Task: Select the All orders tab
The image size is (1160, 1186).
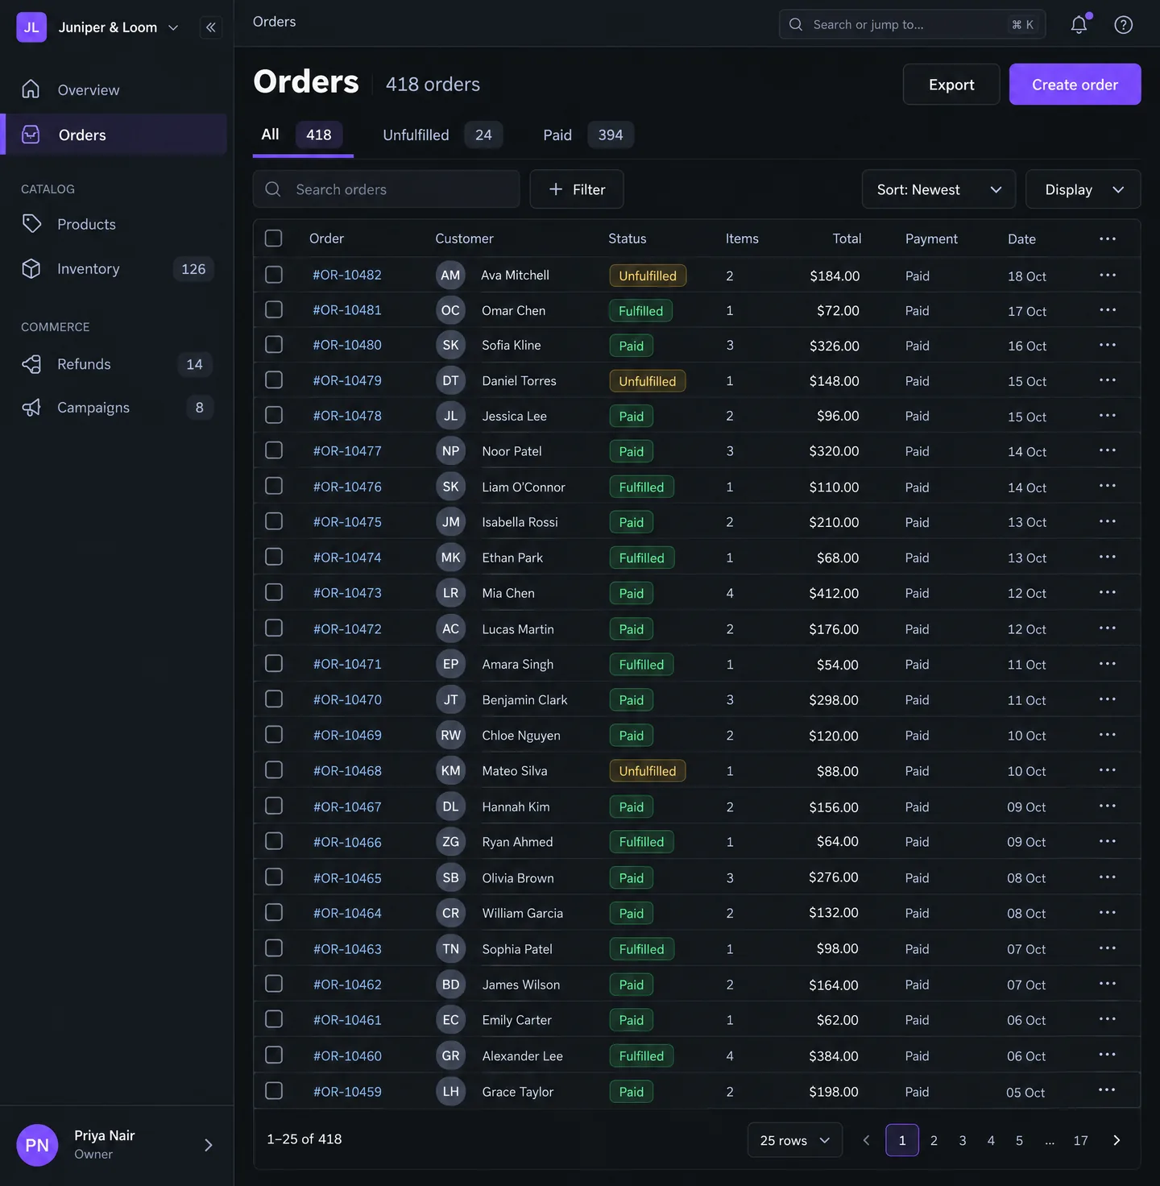Action: (x=303, y=135)
